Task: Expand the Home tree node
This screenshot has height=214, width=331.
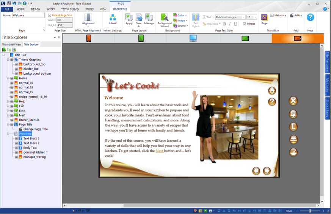Action: [x=8, y=78]
